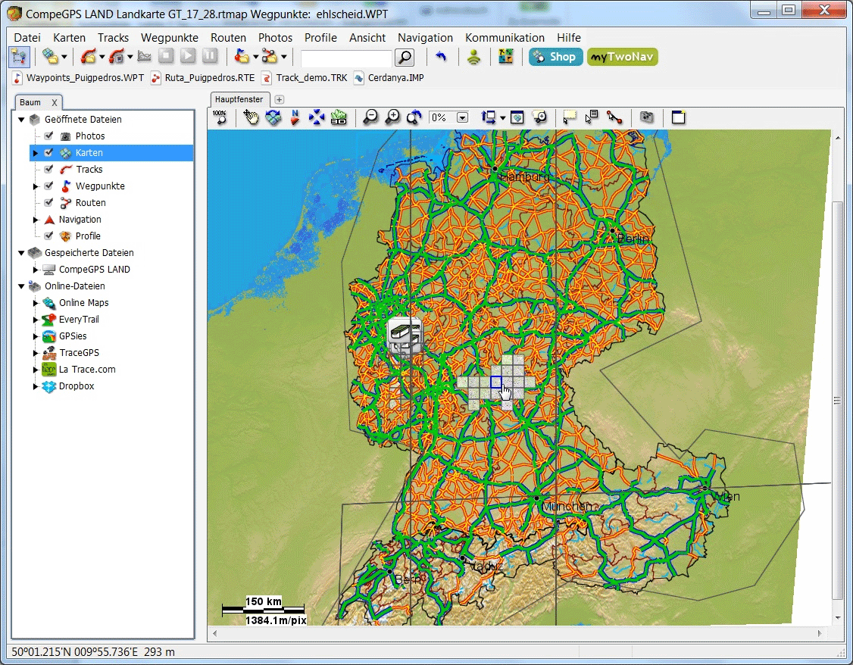Expand the Online Maps node

pyautogui.click(x=35, y=303)
